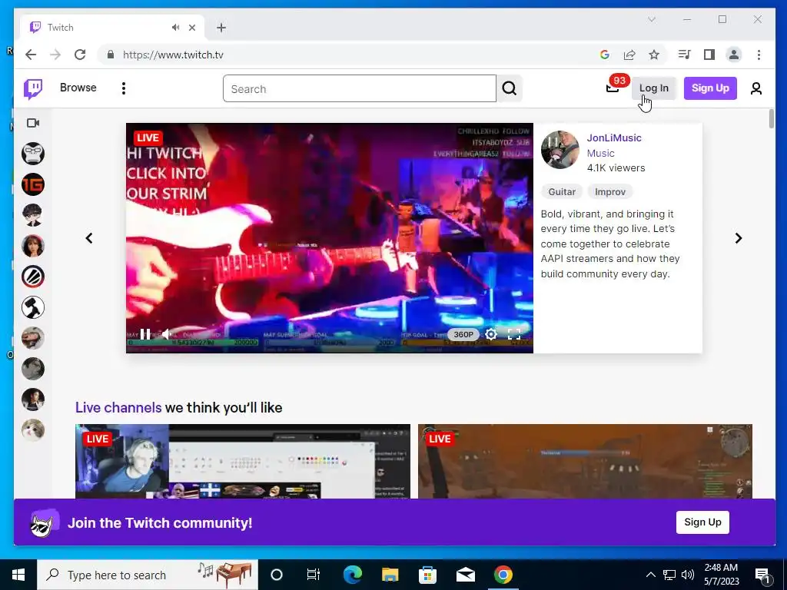Open the media control icon in Chrome
787x590 pixels.
click(x=685, y=55)
